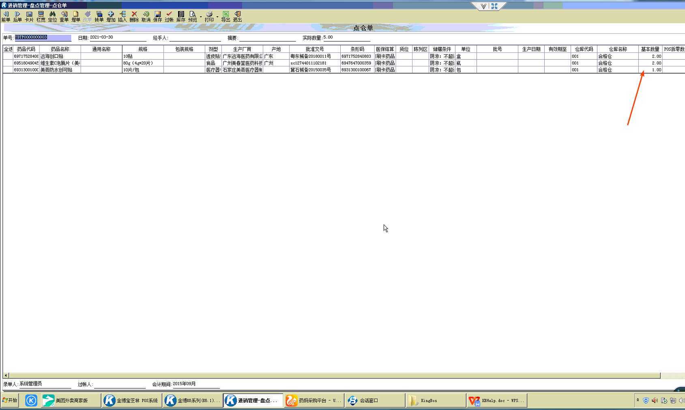Click the 规格 column header
Viewport: 685px width, 410px height.
[x=143, y=49]
